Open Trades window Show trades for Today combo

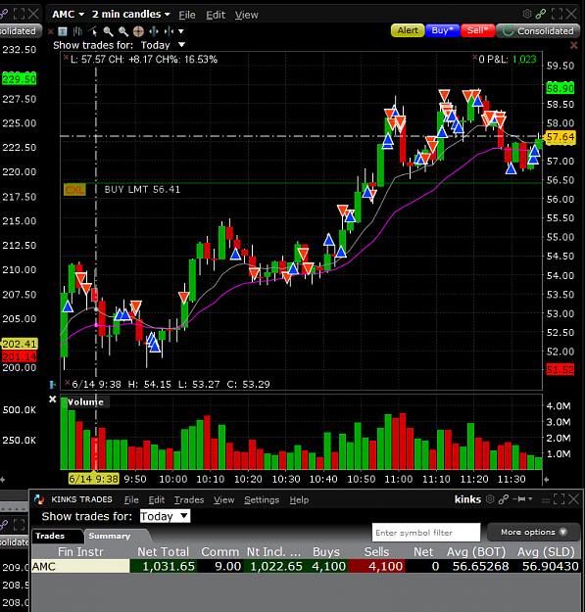pos(165,516)
